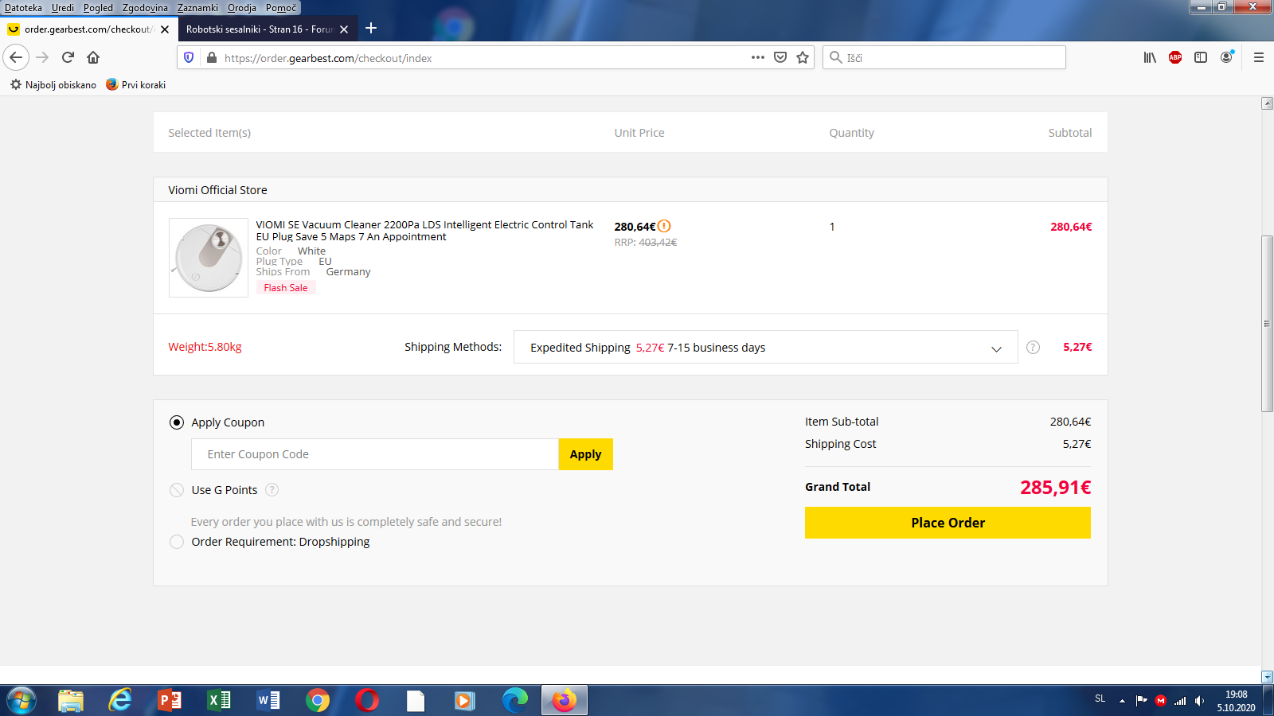Click into the Enter Coupon Code field
Image resolution: width=1274 pixels, height=716 pixels.
pyautogui.click(x=374, y=454)
